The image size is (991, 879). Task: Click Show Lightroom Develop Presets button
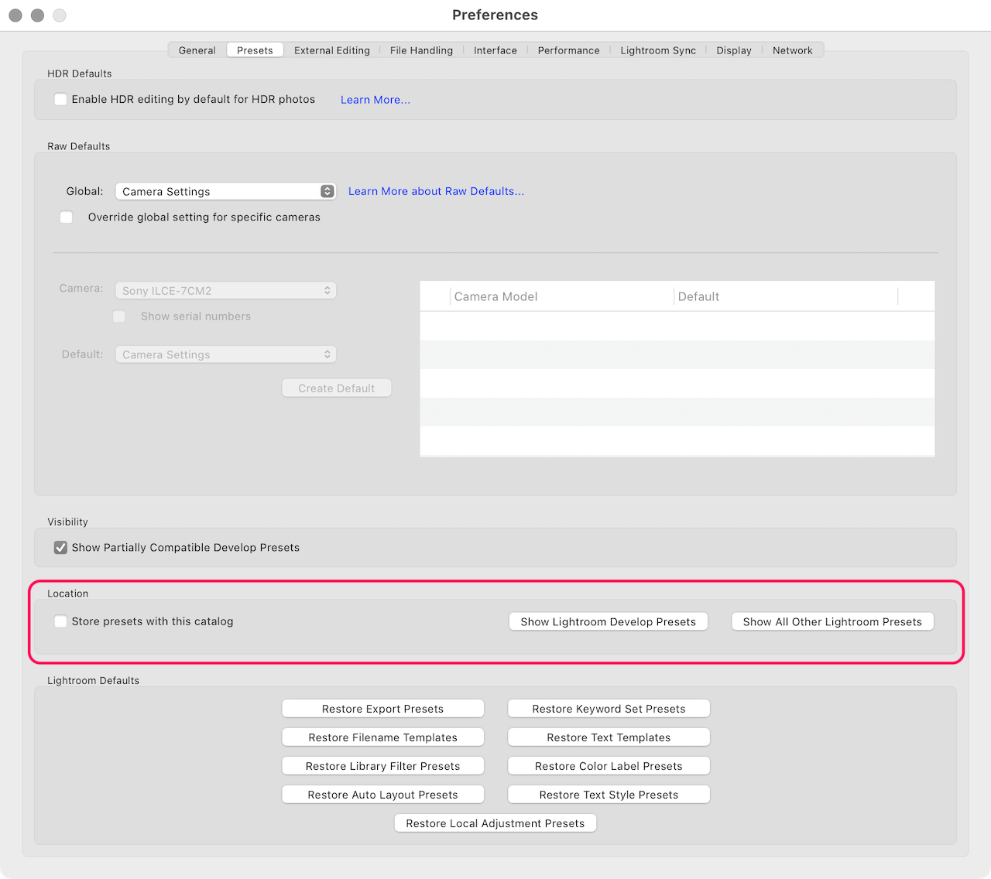(x=609, y=622)
